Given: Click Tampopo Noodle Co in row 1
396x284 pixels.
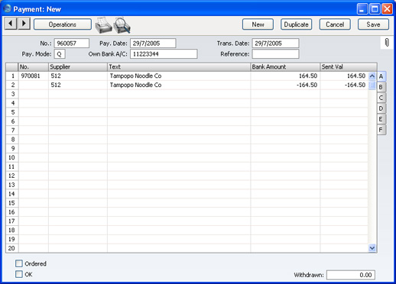Looking at the screenshot, I should (179, 76).
